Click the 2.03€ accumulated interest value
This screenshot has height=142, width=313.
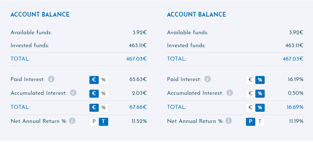pos(139,93)
